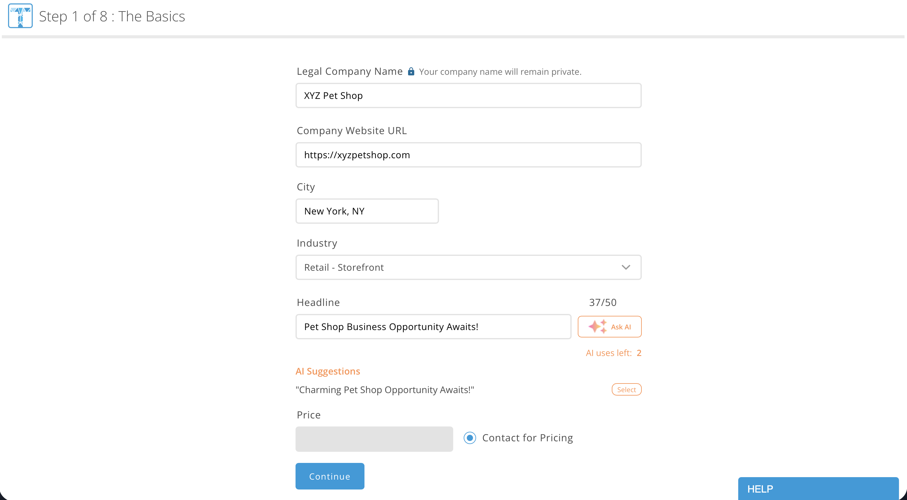This screenshot has height=500, width=907.
Task: Click the Legal Company Name field
Action: click(x=468, y=96)
